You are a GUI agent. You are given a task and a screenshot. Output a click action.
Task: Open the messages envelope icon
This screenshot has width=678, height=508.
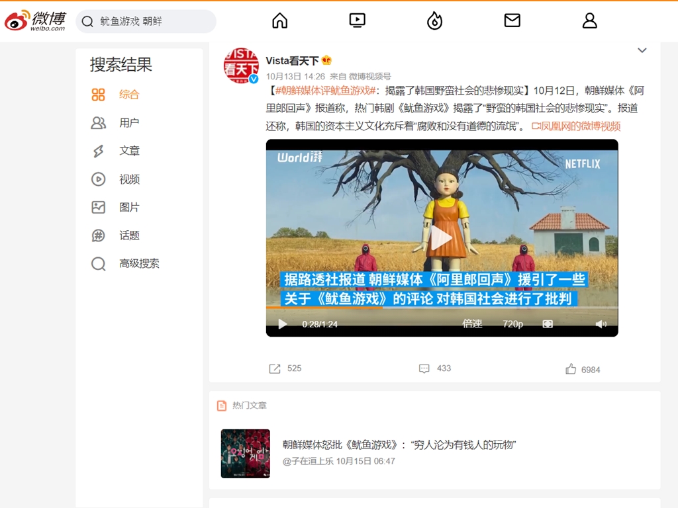pyautogui.click(x=512, y=21)
